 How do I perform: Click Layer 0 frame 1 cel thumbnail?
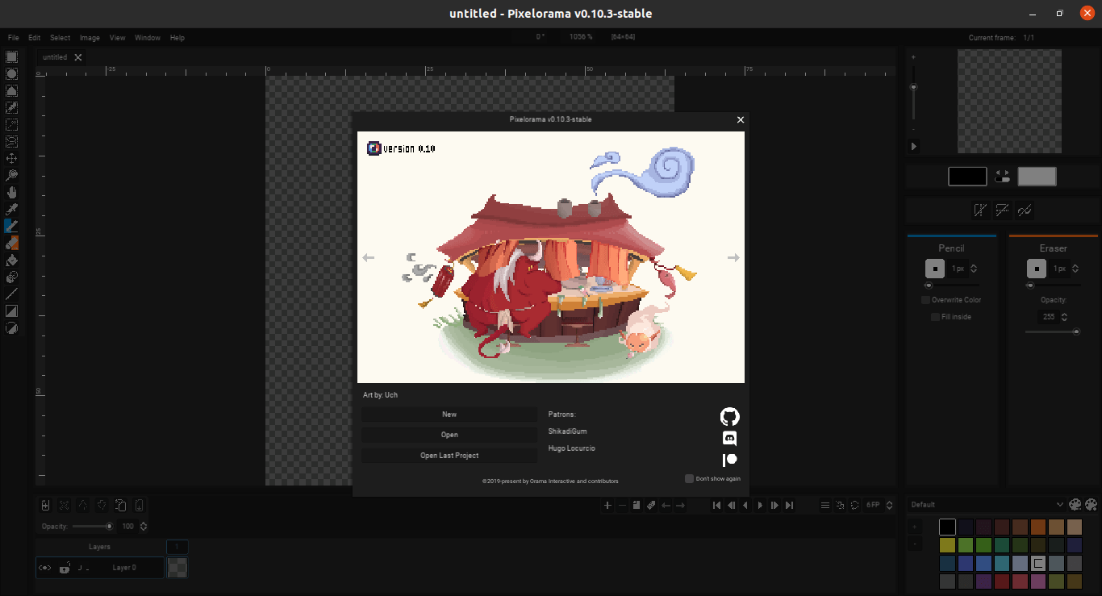click(177, 568)
